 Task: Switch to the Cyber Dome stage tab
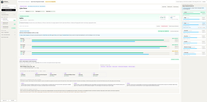pyautogui.click(x=164, y=7)
